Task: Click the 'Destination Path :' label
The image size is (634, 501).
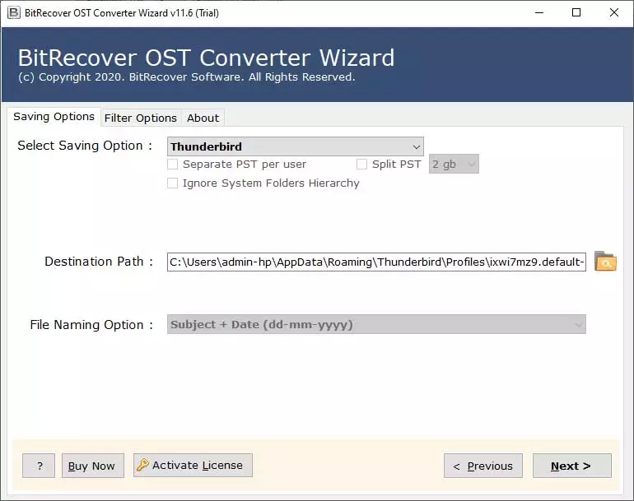Action: (x=99, y=262)
